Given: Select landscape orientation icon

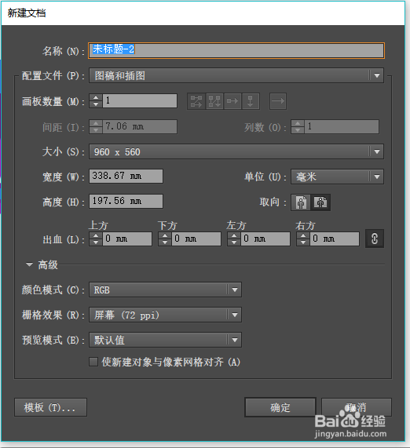Looking at the screenshot, I should coord(320,202).
